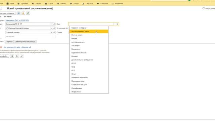Image resolution: width=215 pixels, height=121 pixels.
Task: Open the CRM section
Action: (10, 4)
